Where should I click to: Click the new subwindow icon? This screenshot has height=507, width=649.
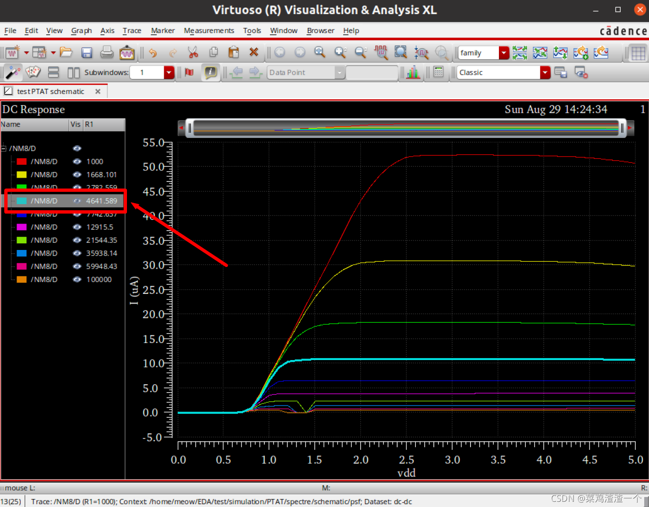40,52
